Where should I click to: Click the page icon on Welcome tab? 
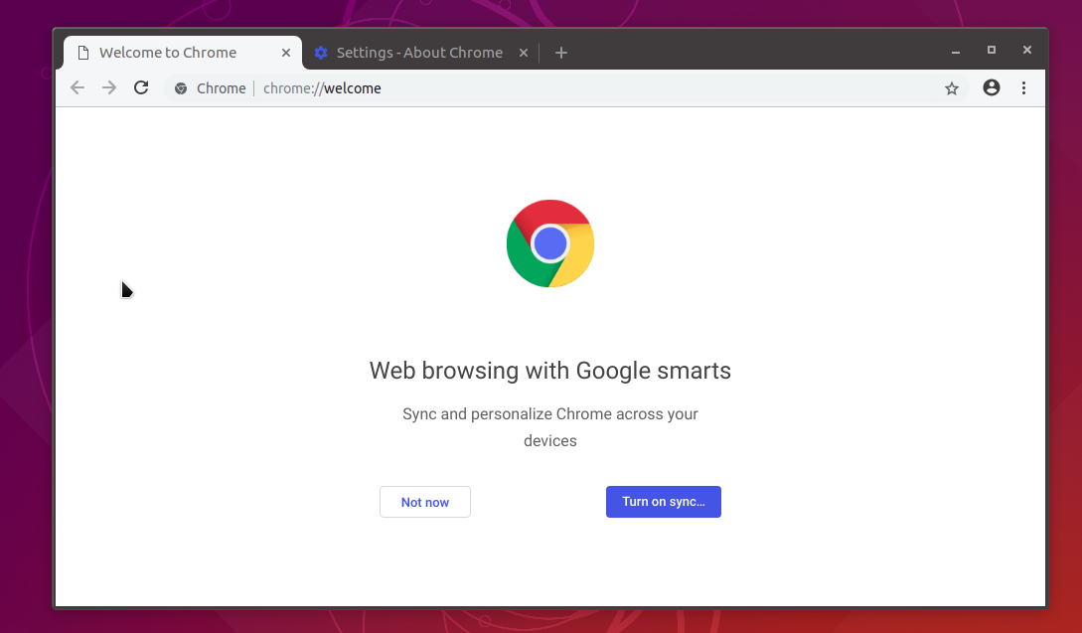tap(83, 53)
